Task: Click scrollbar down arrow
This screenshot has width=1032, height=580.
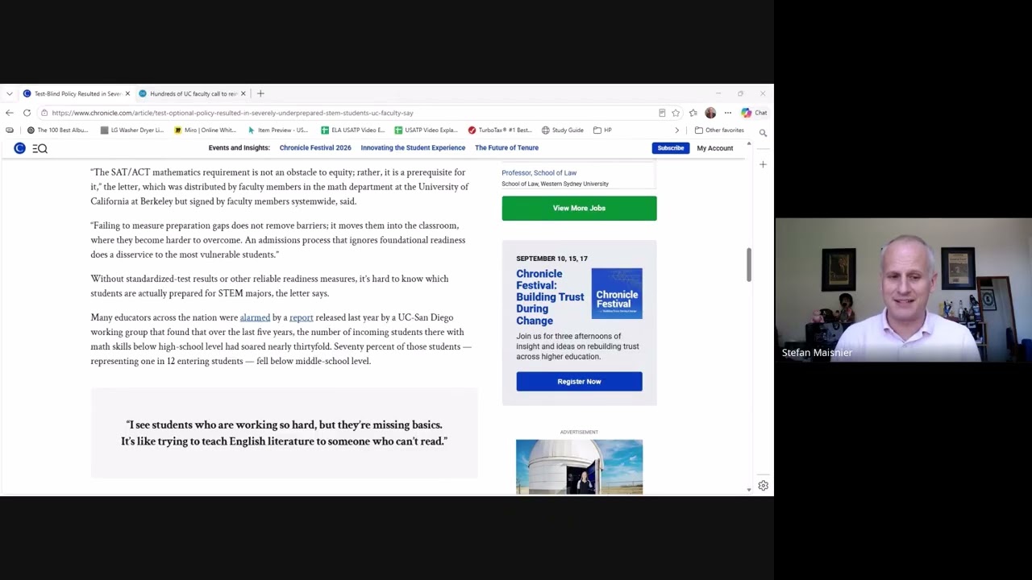Action: [749, 489]
